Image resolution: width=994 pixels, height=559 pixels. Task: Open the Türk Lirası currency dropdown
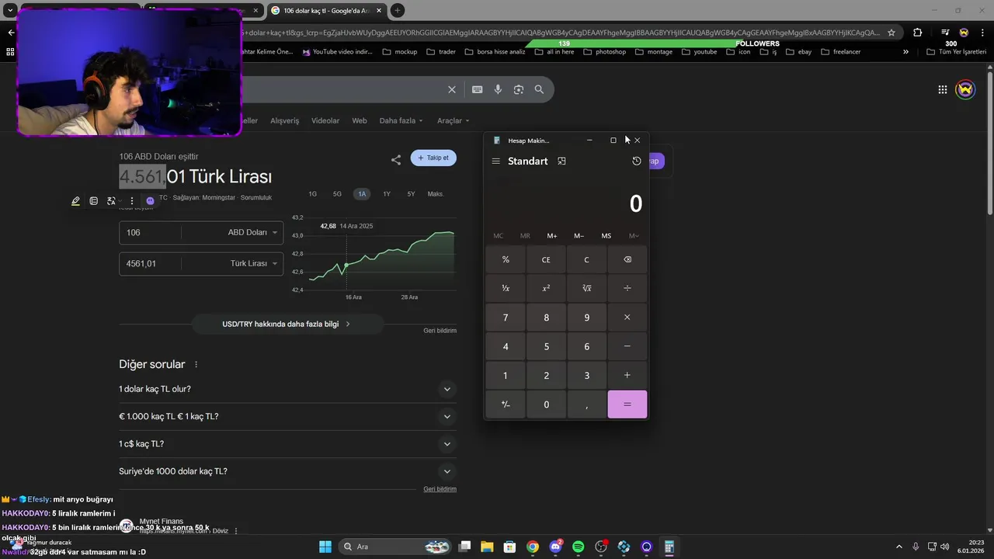click(254, 263)
